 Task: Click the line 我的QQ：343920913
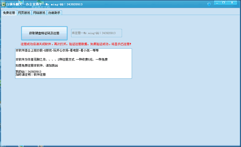28,72
